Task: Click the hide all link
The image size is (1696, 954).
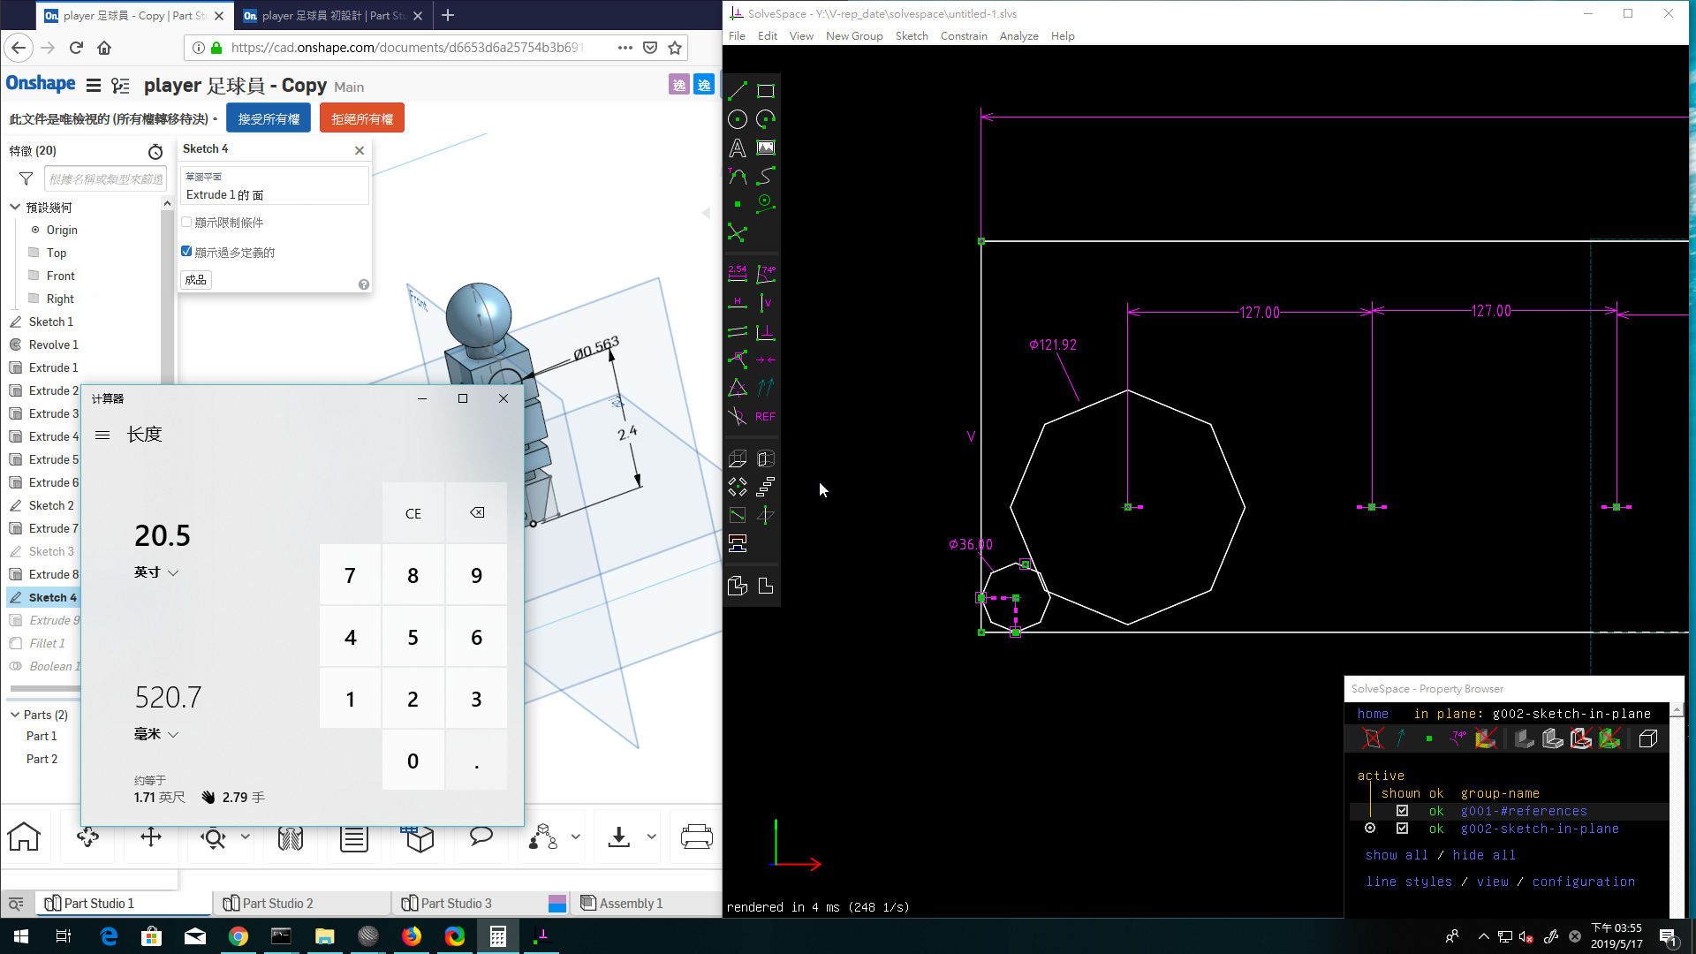Action: pyautogui.click(x=1484, y=855)
